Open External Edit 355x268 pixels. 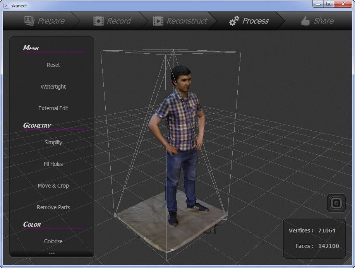[x=53, y=108]
